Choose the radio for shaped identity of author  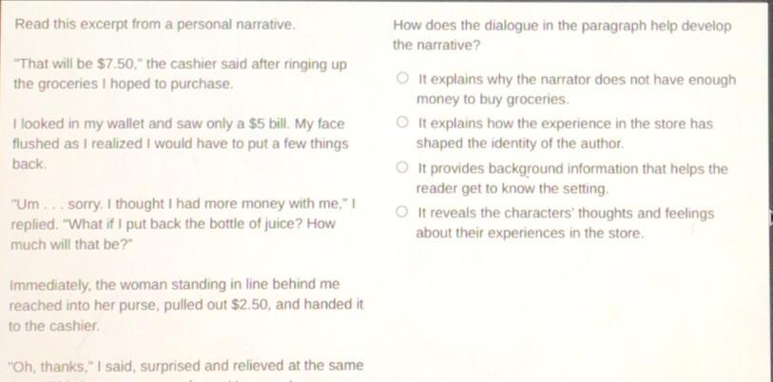click(x=402, y=123)
